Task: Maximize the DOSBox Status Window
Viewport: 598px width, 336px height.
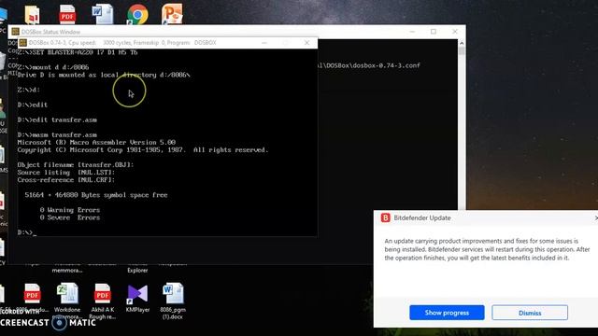Action: [434, 32]
